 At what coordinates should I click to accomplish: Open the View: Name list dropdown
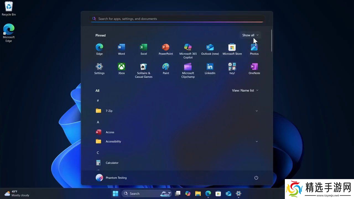(245, 90)
